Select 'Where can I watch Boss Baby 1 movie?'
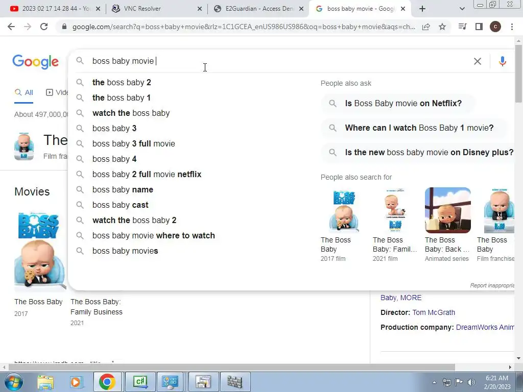This screenshot has width=523, height=392. (414, 128)
